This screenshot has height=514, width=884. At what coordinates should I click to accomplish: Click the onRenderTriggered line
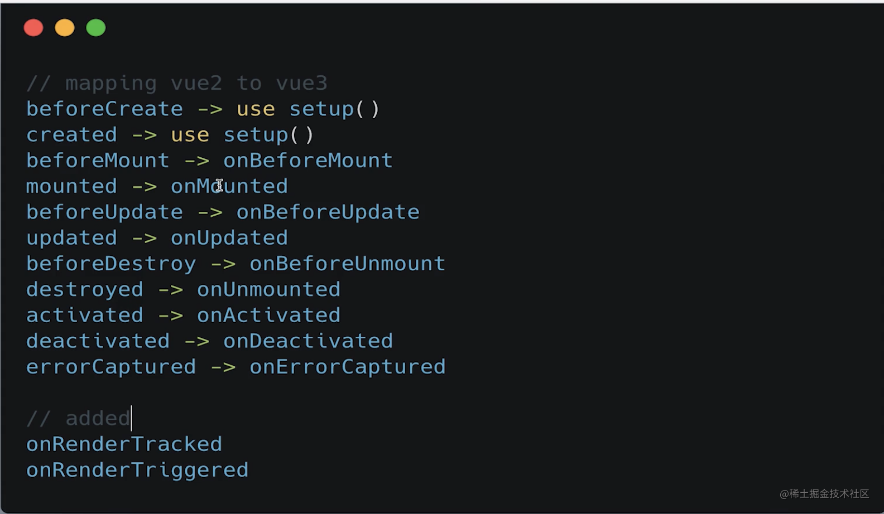[x=137, y=469]
